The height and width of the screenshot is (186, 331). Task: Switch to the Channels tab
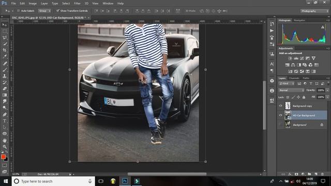pos(294,78)
